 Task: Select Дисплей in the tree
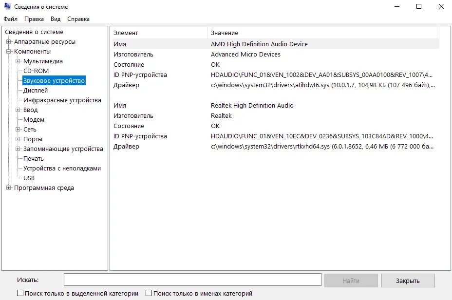pyautogui.click(x=36, y=91)
